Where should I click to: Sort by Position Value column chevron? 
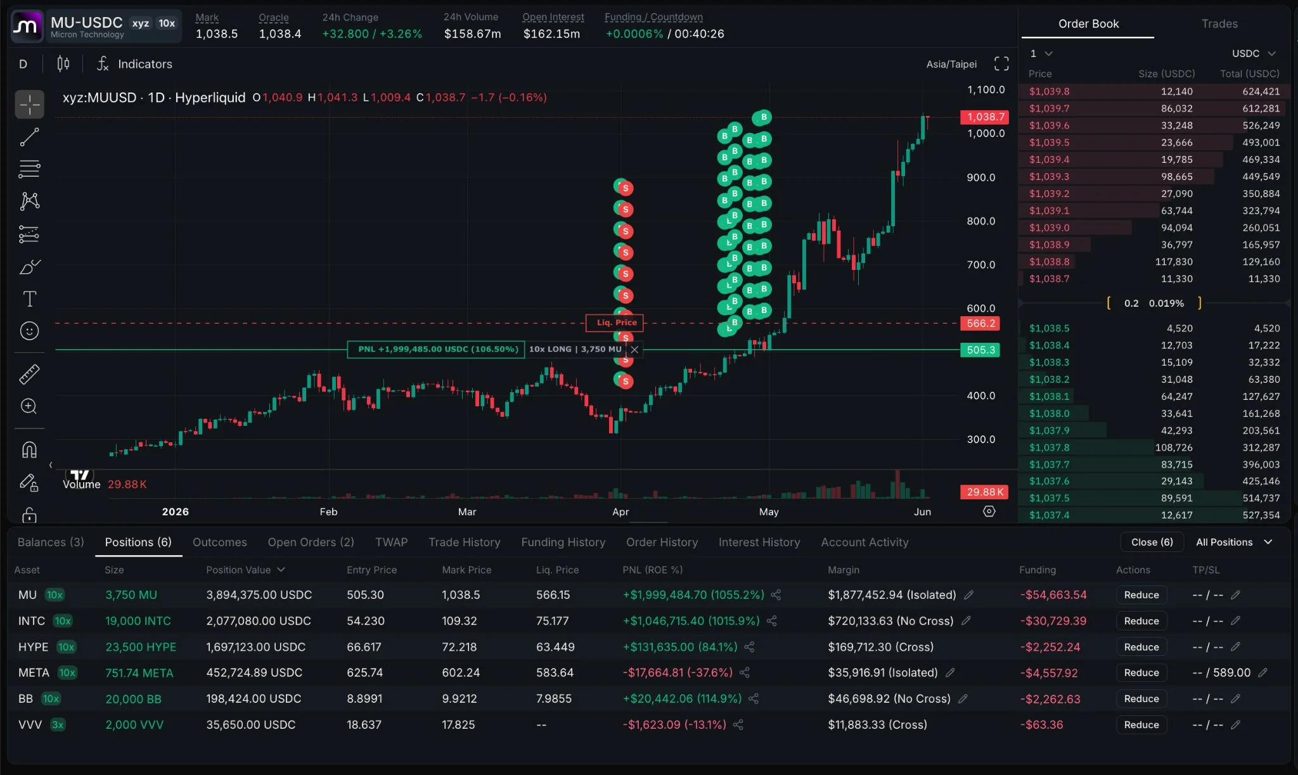281,570
